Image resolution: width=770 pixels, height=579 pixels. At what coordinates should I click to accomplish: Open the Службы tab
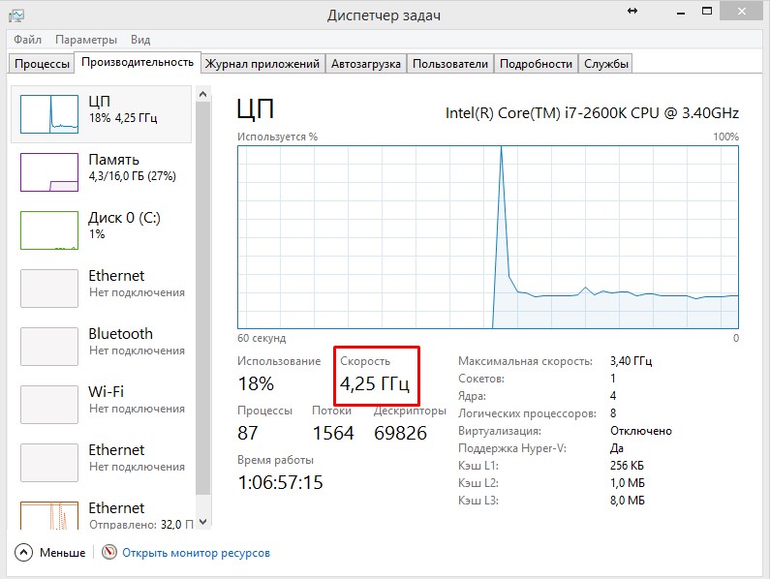[x=606, y=64]
